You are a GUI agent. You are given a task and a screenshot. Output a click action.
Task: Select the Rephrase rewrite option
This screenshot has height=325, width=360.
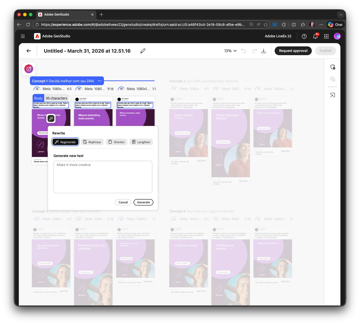click(x=92, y=142)
